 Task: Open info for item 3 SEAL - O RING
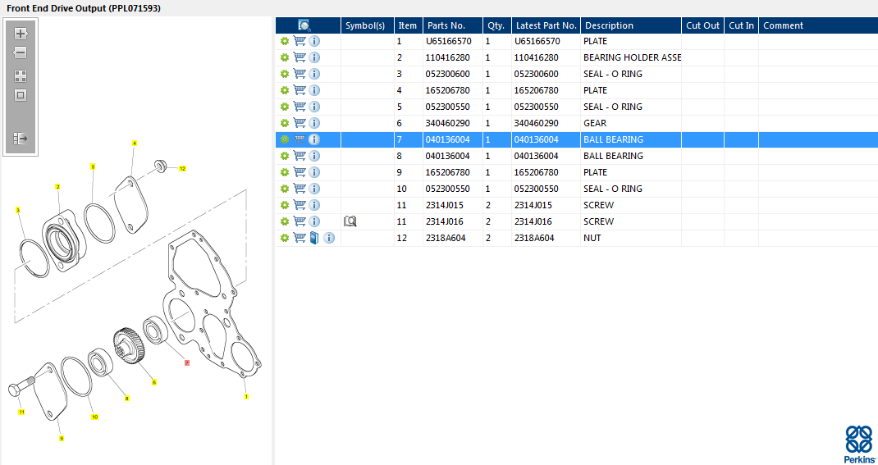pos(314,74)
